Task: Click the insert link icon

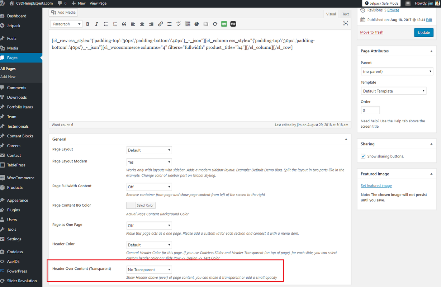Action: point(160,24)
